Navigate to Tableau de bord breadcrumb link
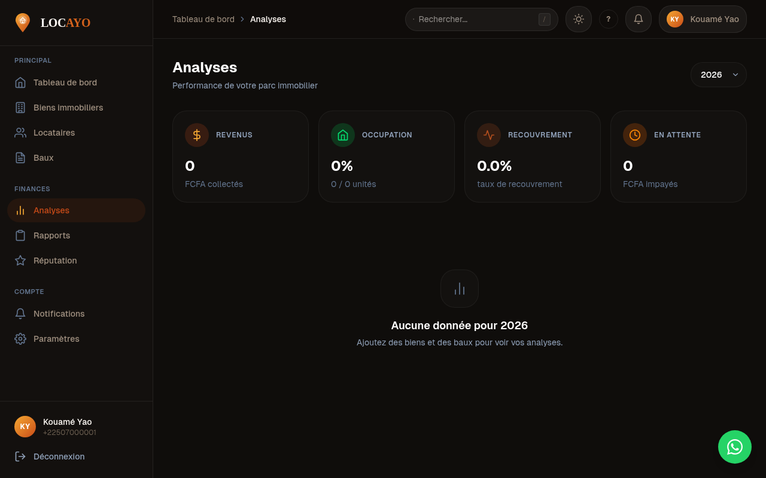Screen dimensions: 766x478 (203, 19)
